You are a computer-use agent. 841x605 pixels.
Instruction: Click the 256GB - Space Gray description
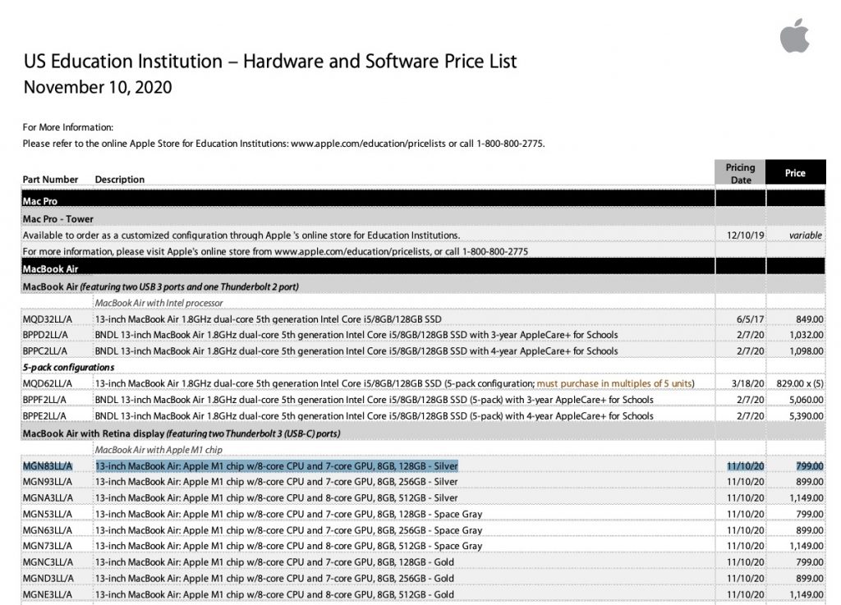coord(288,530)
